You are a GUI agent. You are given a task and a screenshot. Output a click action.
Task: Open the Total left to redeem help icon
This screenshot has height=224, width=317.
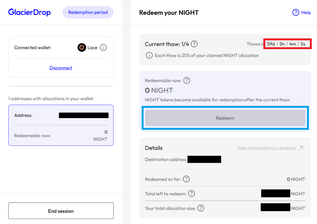[x=192, y=194]
